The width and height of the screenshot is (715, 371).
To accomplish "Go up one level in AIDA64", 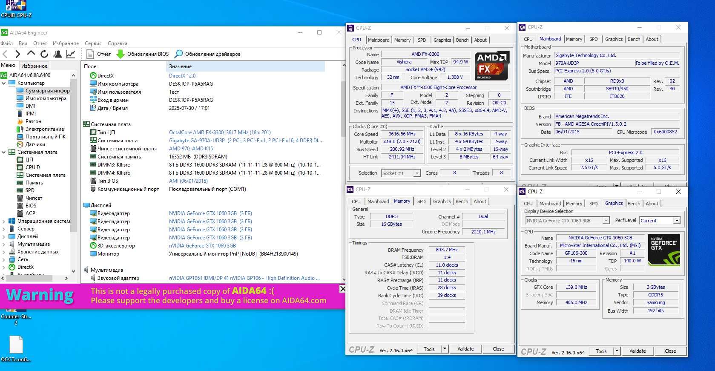I will pyautogui.click(x=31, y=54).
